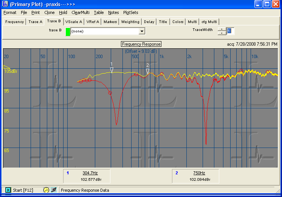
Task: Increase TraceWidth with the up arrow
Action: pos(222,29)
